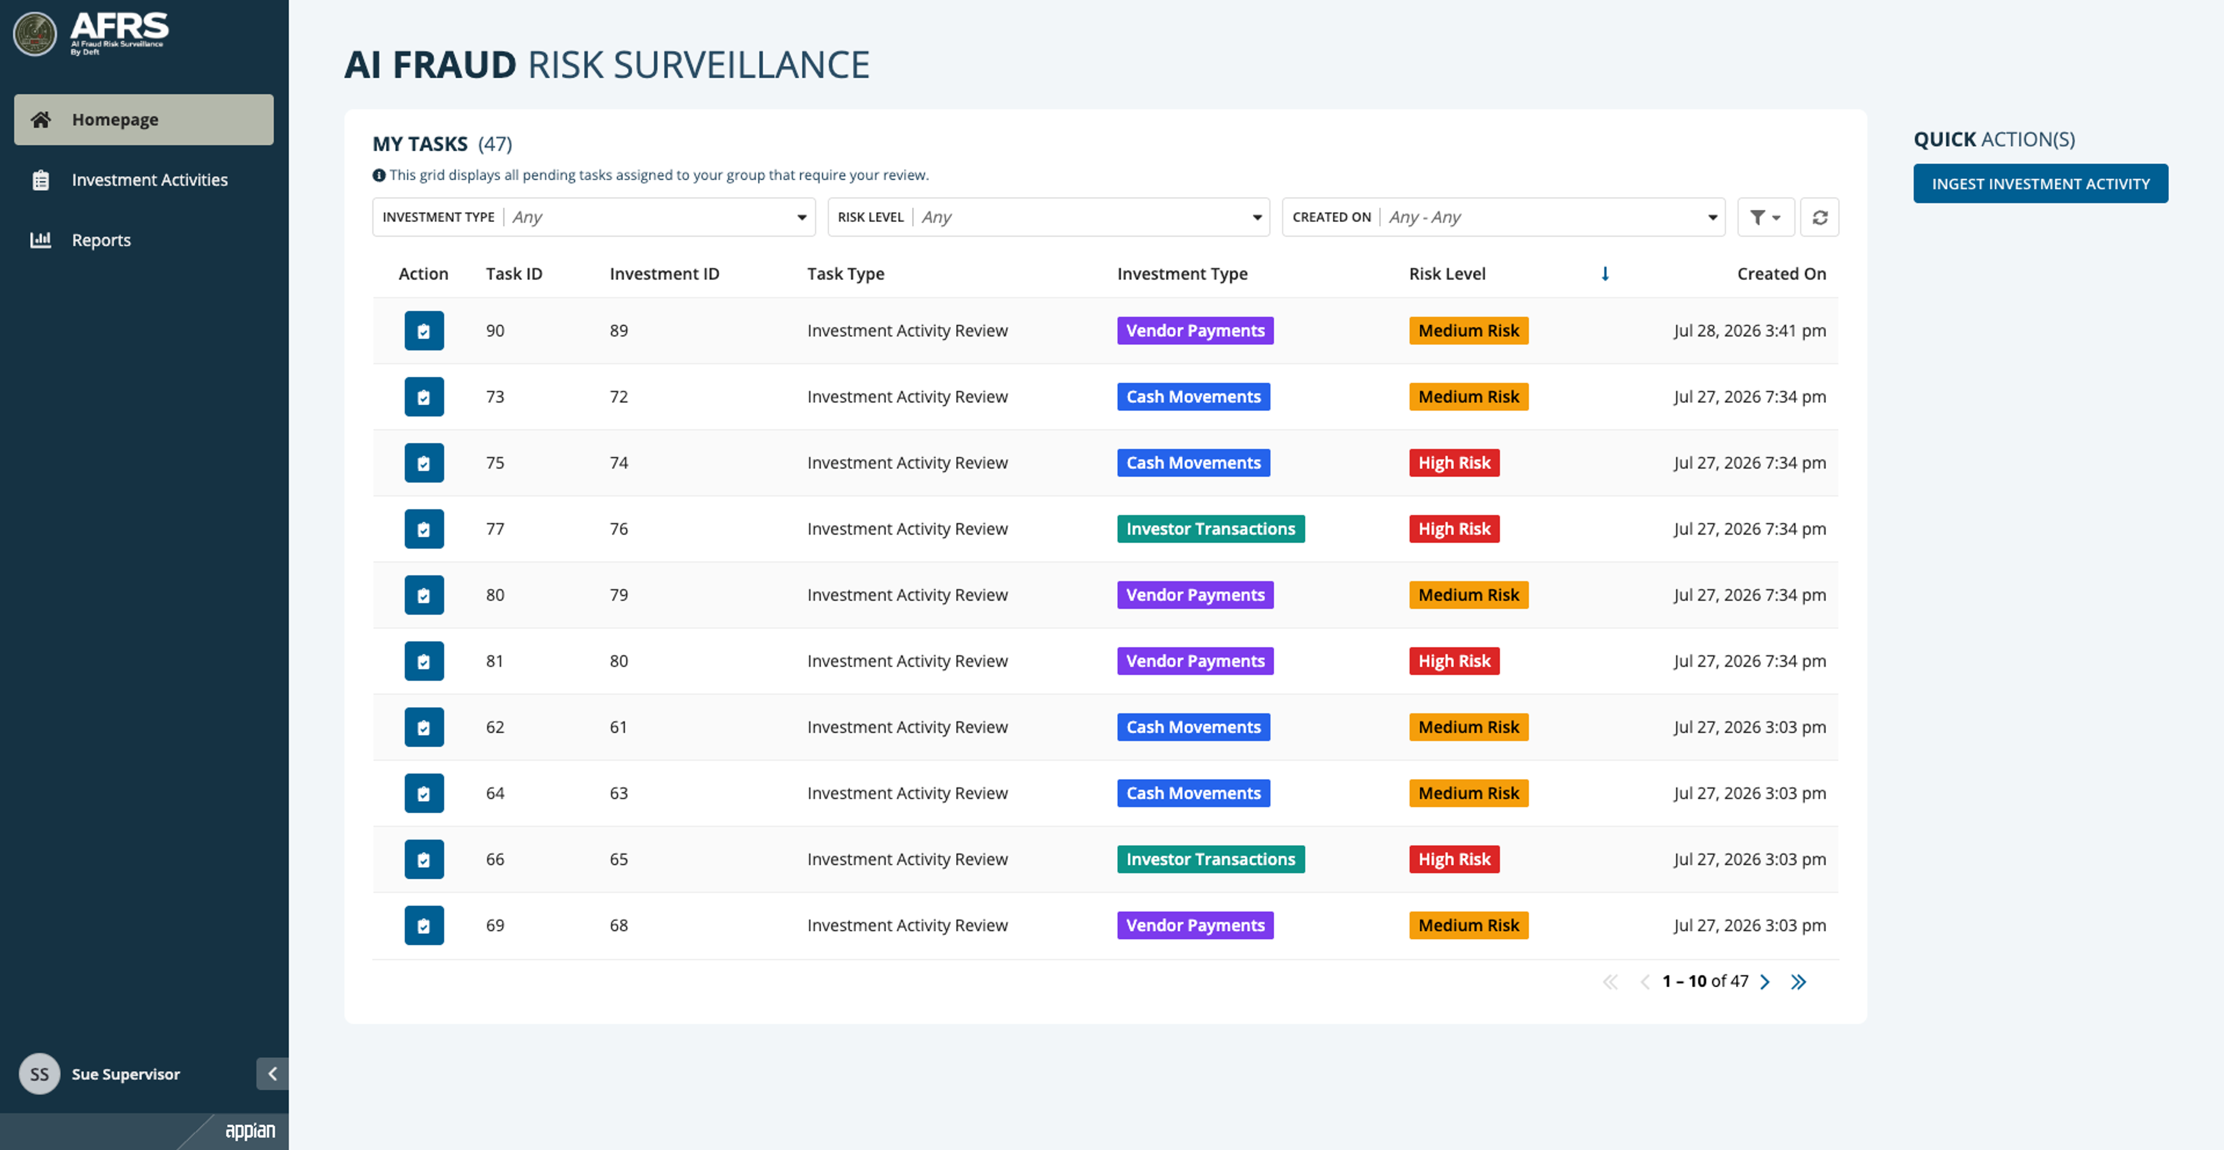The image size is (2224, 1150).
Task: Collapse the sidebar with chevron button
Action: coord(272,1074)
